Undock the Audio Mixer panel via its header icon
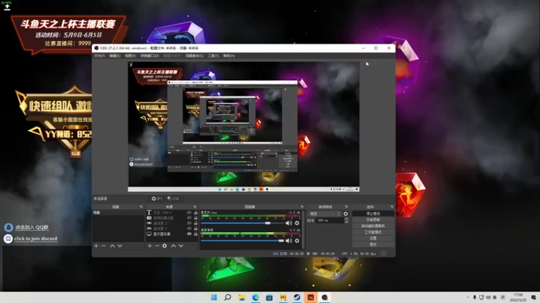 point(302,207)
